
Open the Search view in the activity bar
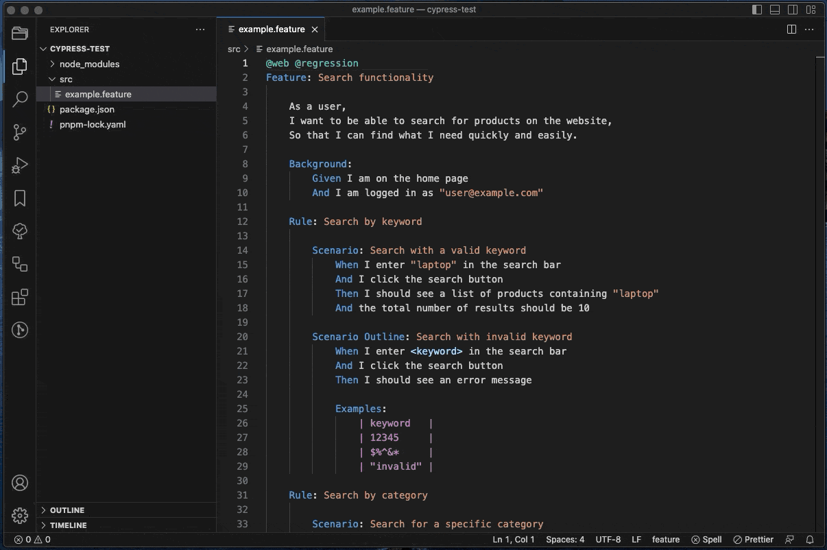20,99
